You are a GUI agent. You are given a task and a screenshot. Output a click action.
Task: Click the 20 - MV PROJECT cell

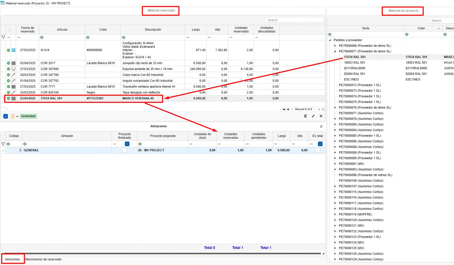tap(163, 150)
